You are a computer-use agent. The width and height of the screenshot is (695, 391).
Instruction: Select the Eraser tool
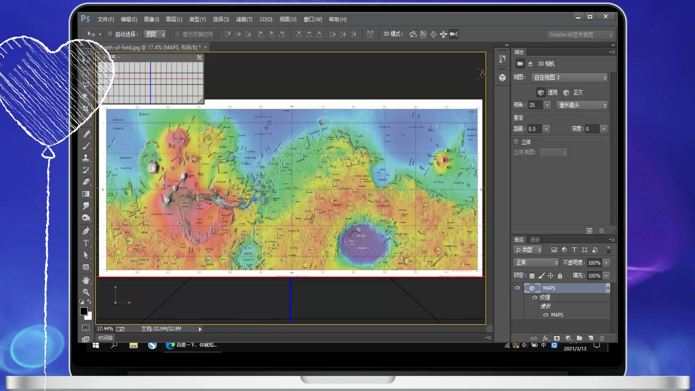pos(86,182)
